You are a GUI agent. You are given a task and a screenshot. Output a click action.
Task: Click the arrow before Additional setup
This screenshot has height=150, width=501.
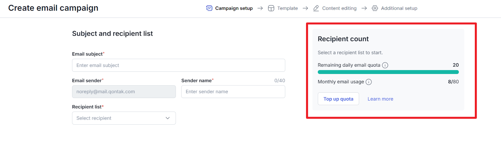click(x=364, y=8)
